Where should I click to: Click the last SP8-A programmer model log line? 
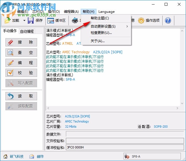pos(60,80)
